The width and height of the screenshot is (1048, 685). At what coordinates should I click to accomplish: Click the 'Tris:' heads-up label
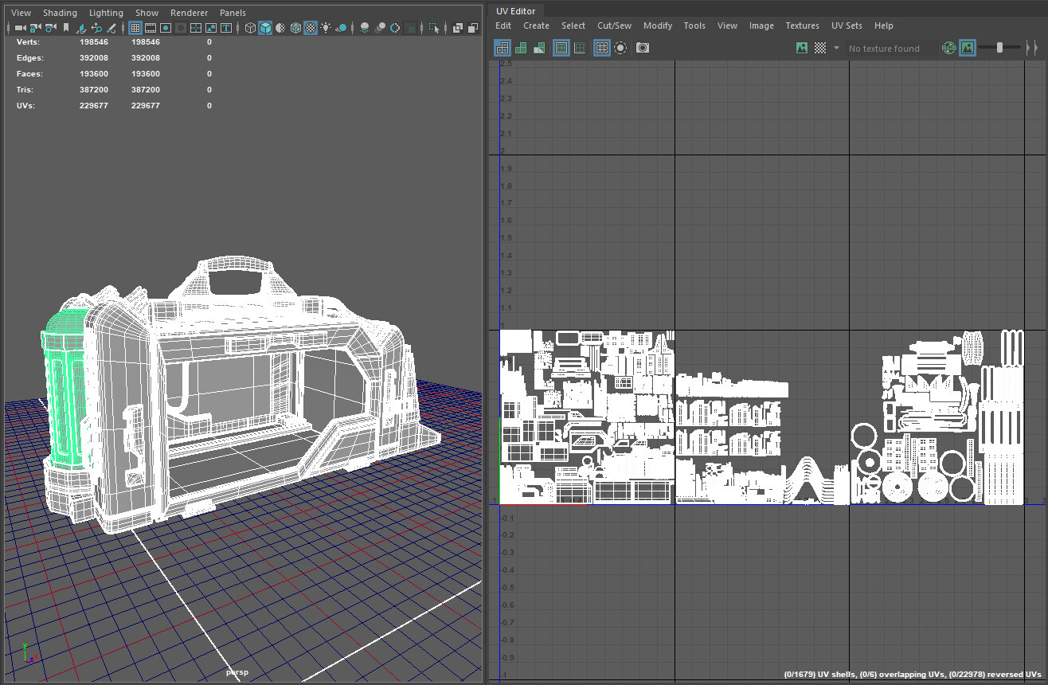(25, 89)
